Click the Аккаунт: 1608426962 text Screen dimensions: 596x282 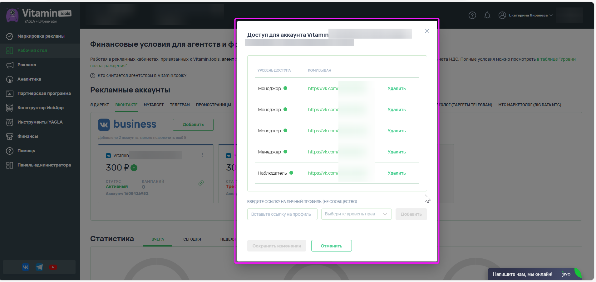pyautogui.click(x=127, y=194)
